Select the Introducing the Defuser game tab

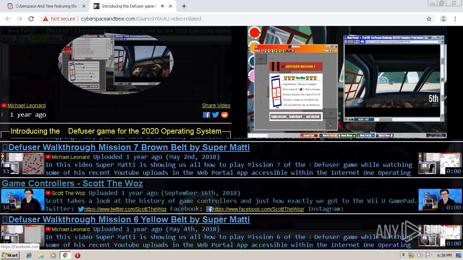pyautogui.click(x=132, y=6)
